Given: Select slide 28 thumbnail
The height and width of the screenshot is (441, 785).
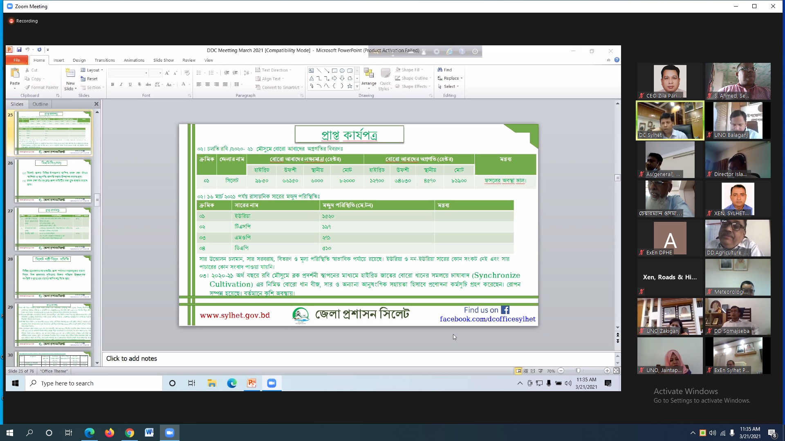Looking at the screenshot, I should [53, 276].
